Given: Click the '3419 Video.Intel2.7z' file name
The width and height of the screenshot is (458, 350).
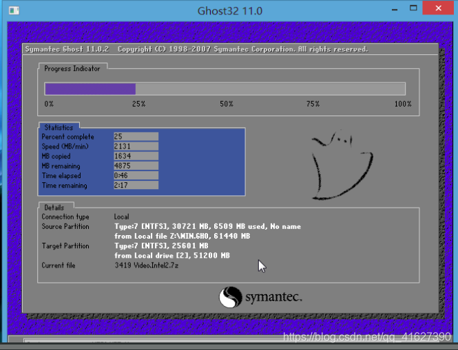Looking at the screenshot, I should [x=146, y=265].
